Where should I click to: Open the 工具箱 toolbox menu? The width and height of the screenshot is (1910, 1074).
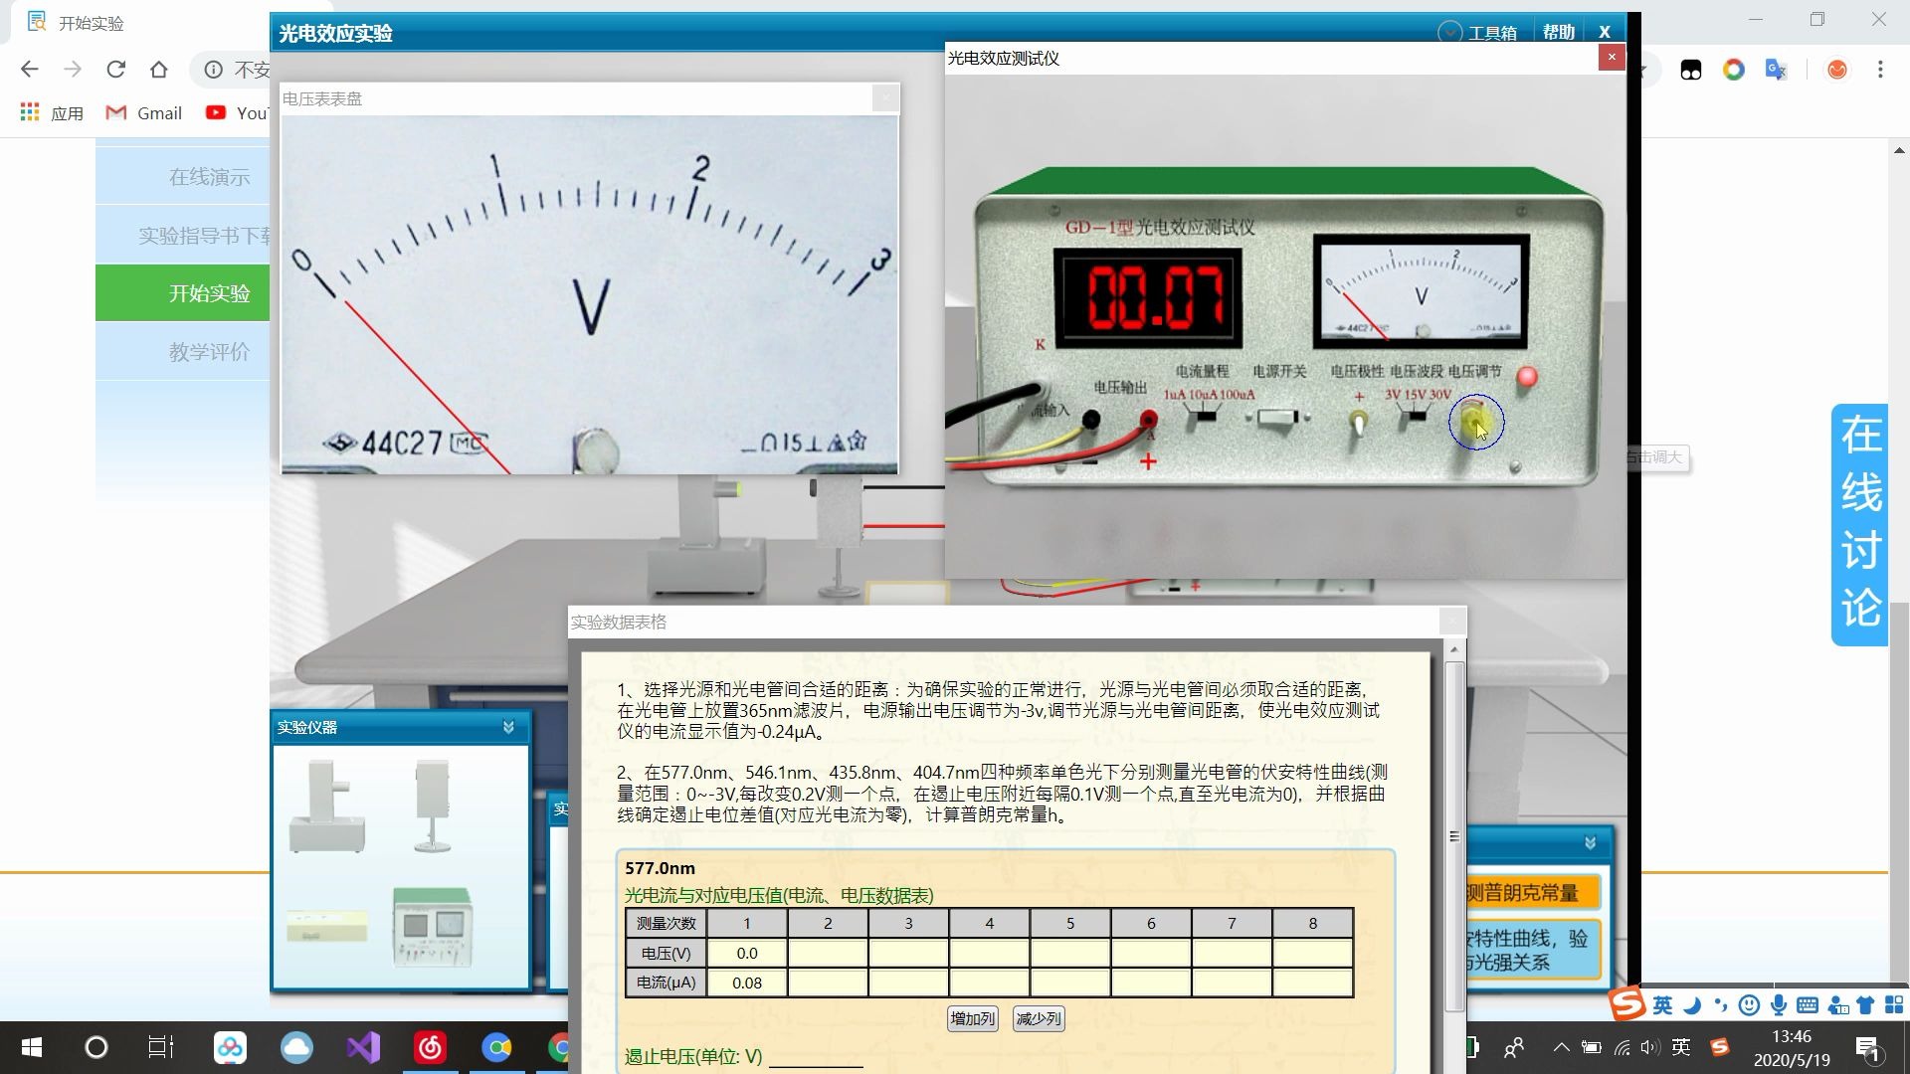pyautogui.click(x=1478, y=33)
